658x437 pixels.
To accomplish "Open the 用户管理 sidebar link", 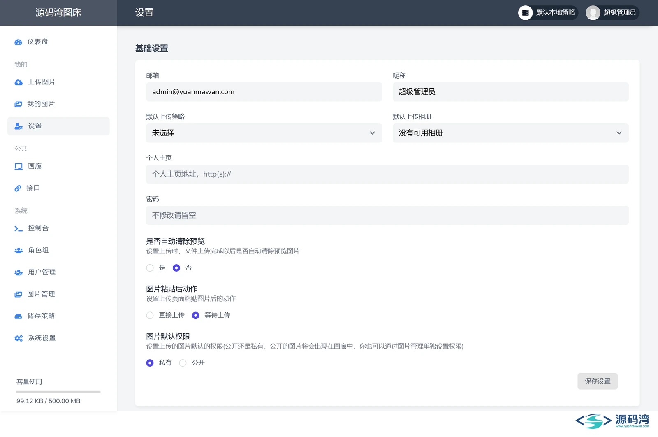I will [x=58, y=272].
